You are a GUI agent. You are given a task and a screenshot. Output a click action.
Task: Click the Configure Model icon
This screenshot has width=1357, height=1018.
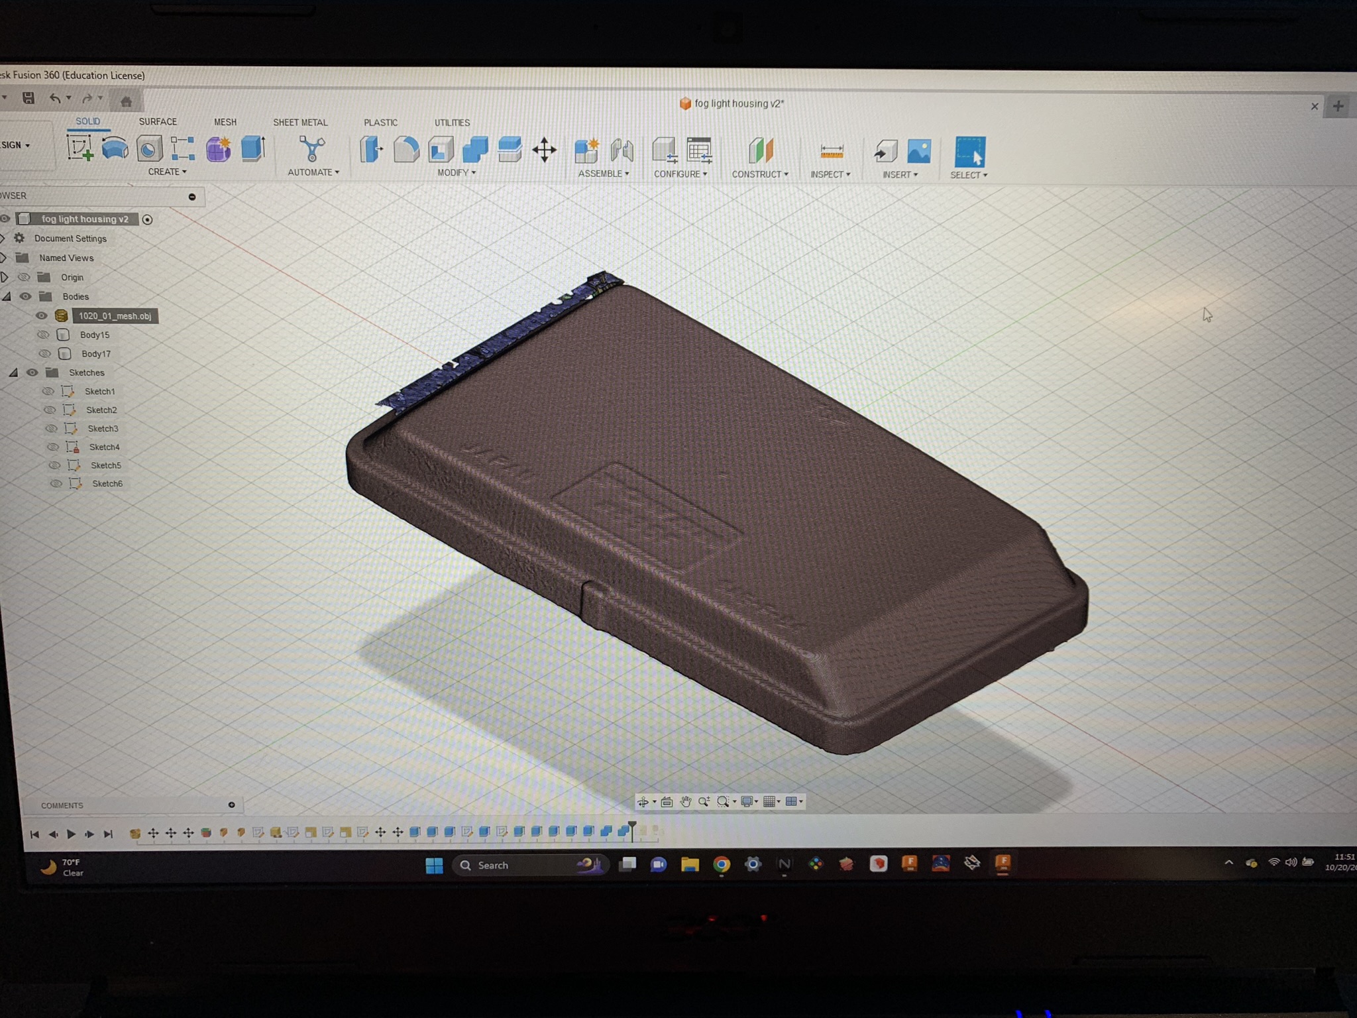tap(664, 151)
